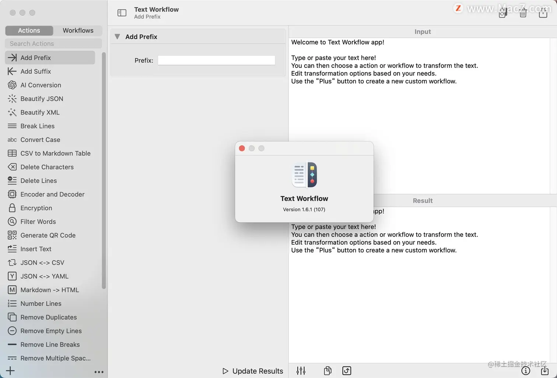Select the CSV to Markdown Table icon
557x378 pixels.
click(12, 153)
